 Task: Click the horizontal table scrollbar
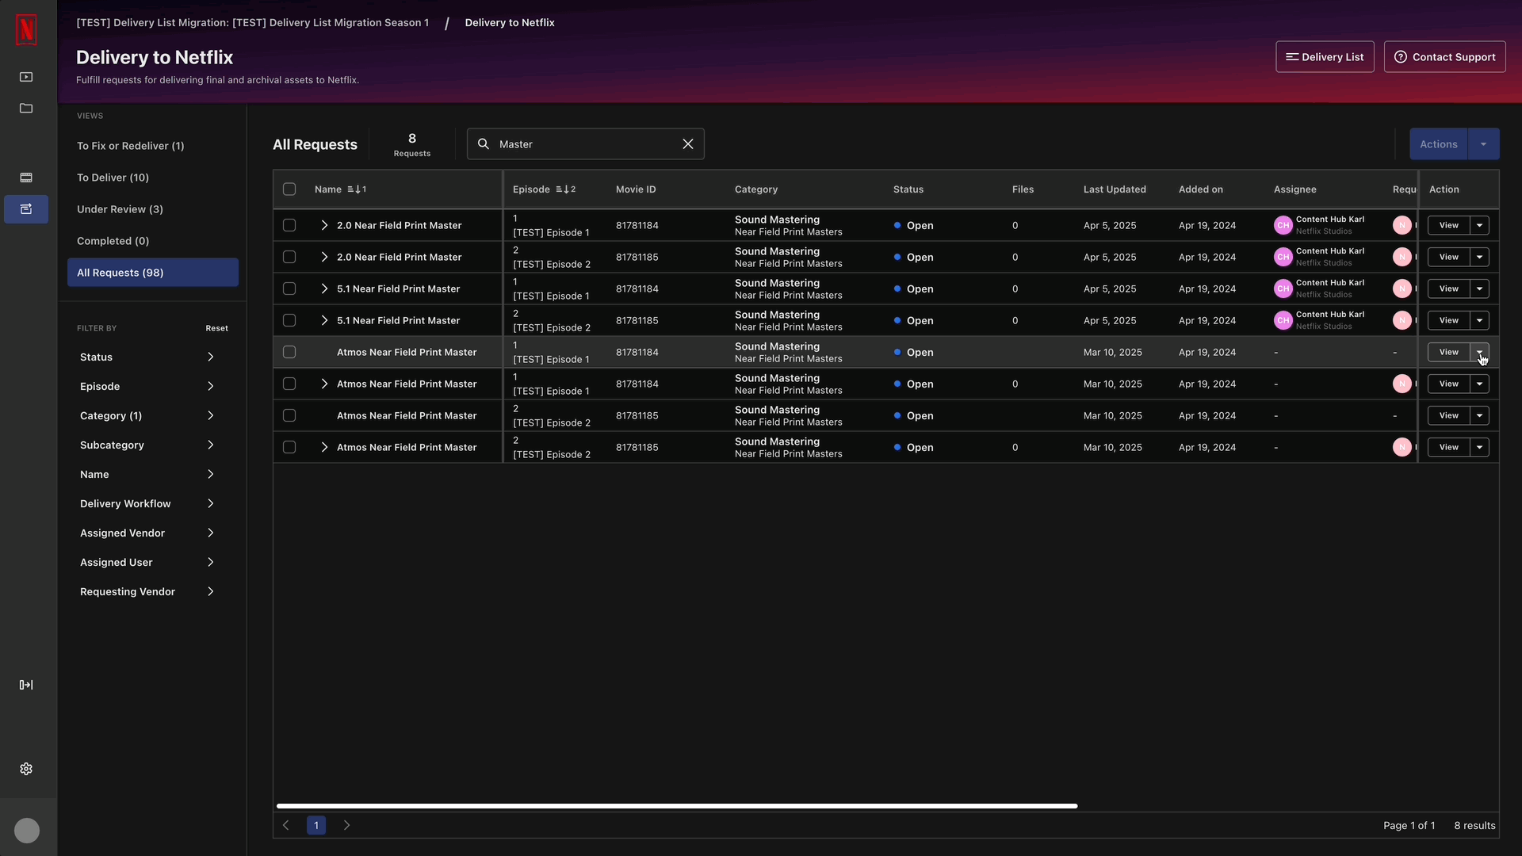tap(677, 806)
